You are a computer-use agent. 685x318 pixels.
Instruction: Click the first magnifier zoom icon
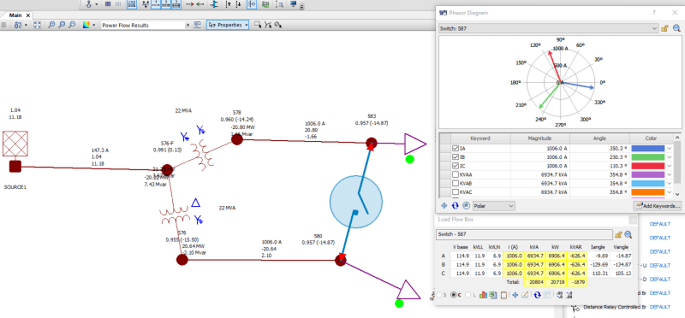51,26
